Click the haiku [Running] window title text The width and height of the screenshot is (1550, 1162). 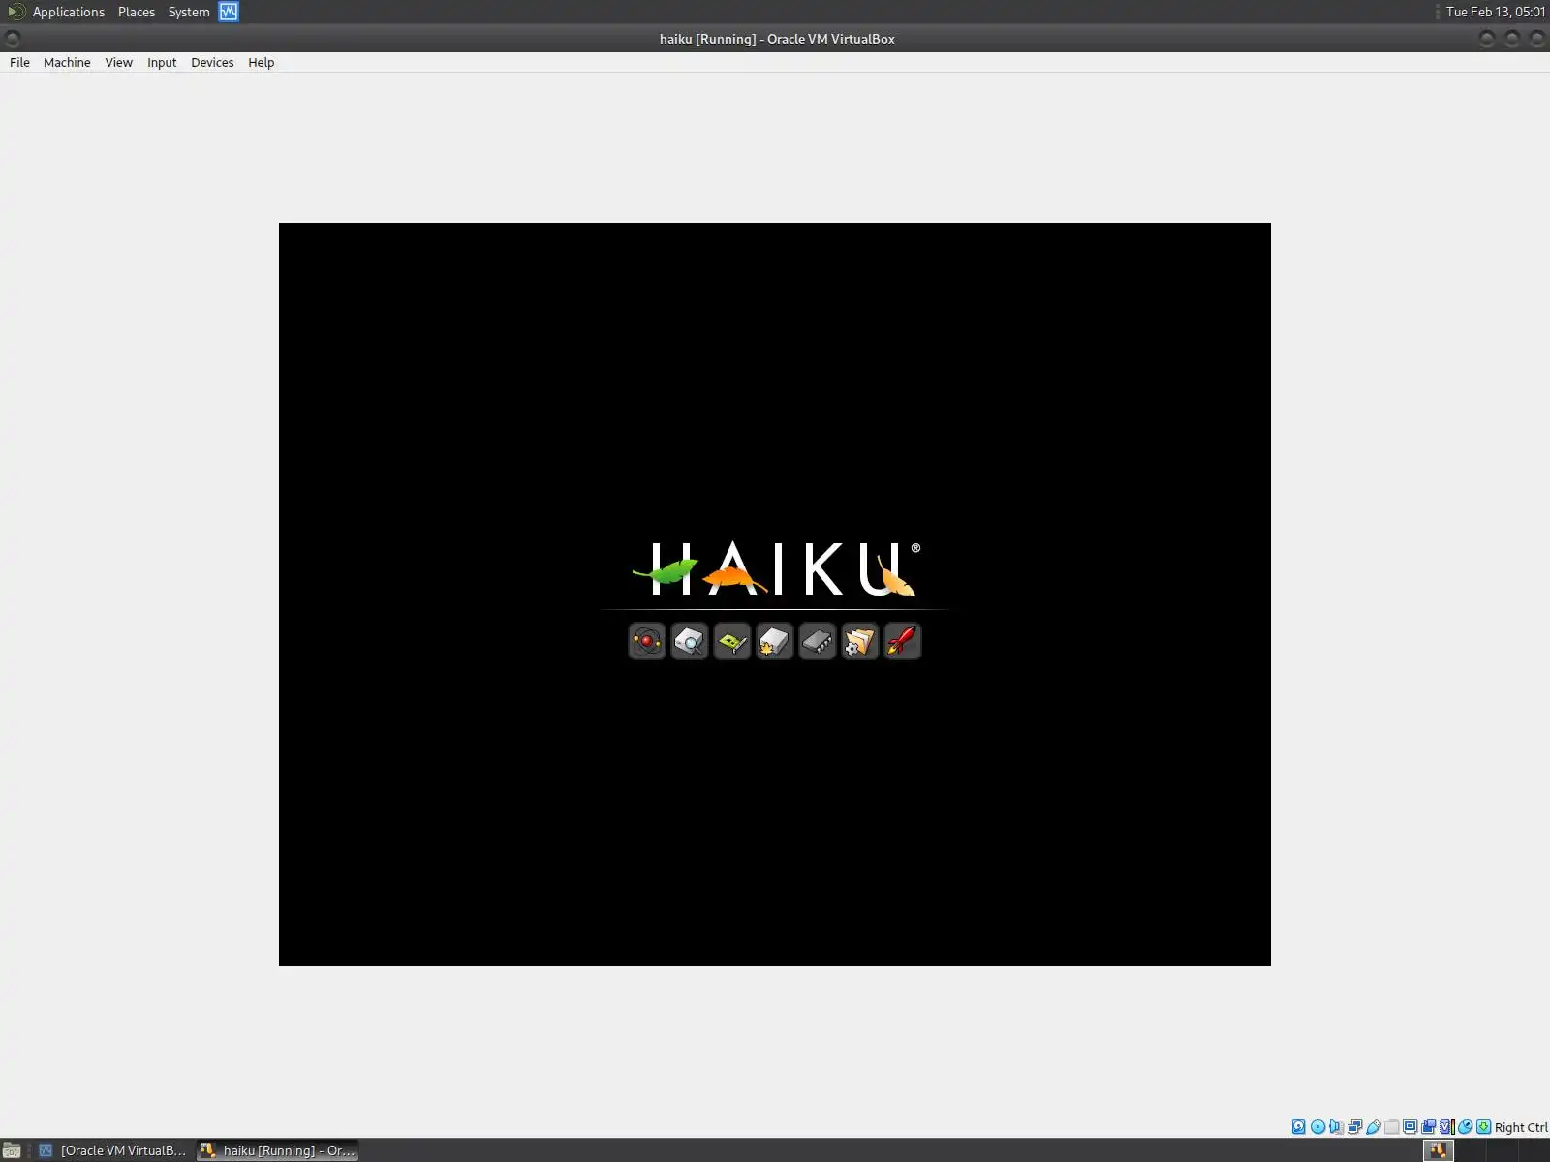click(777, 39)
